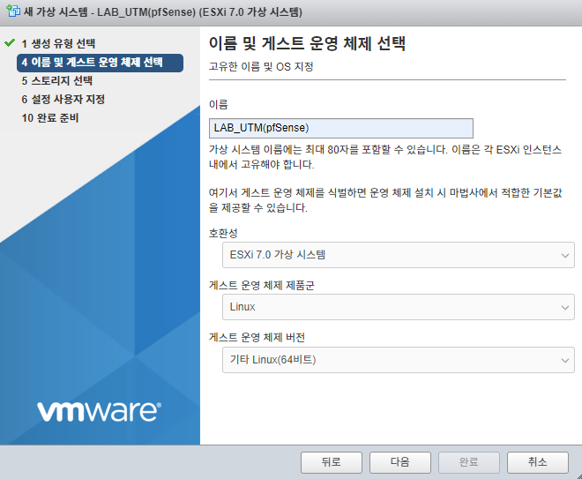
Task: Click the window resize grip corner
Action: [x=578, y=475]
